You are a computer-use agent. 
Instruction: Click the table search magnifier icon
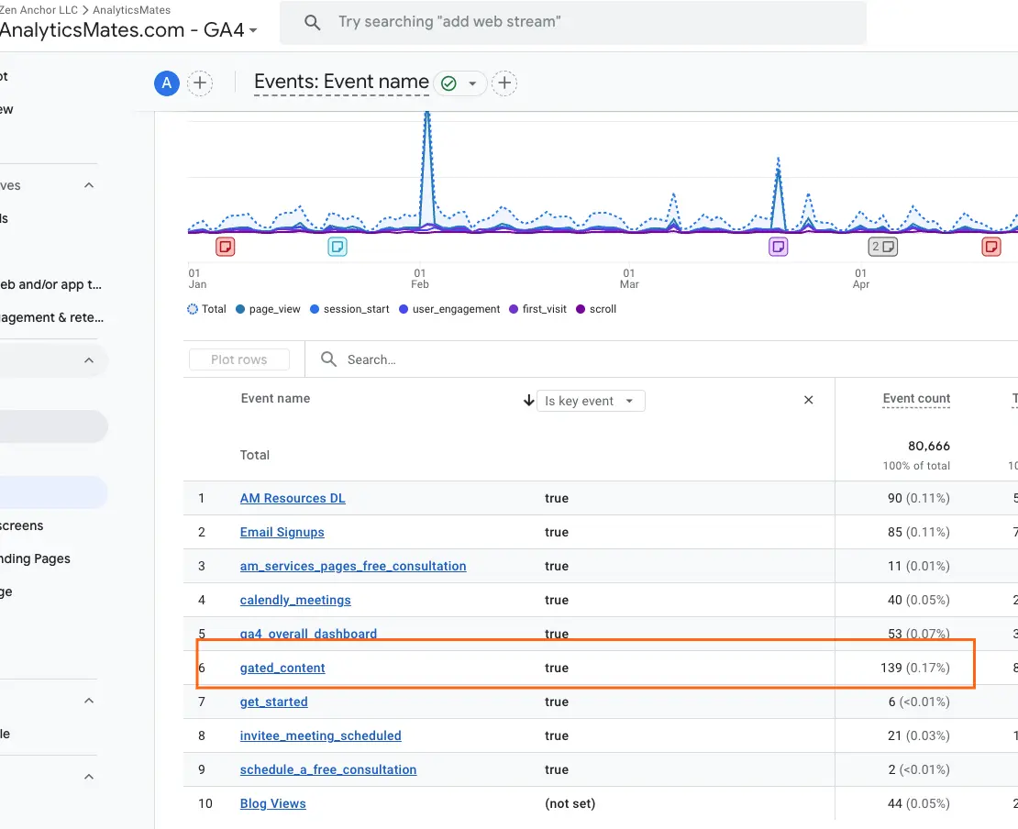click(x=329, y=359)
